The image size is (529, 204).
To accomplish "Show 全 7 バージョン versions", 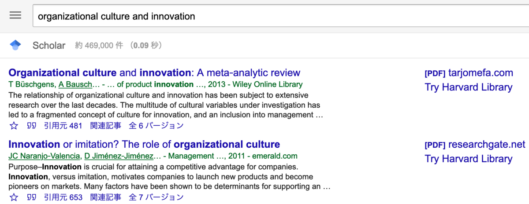I will pos(156,197).
